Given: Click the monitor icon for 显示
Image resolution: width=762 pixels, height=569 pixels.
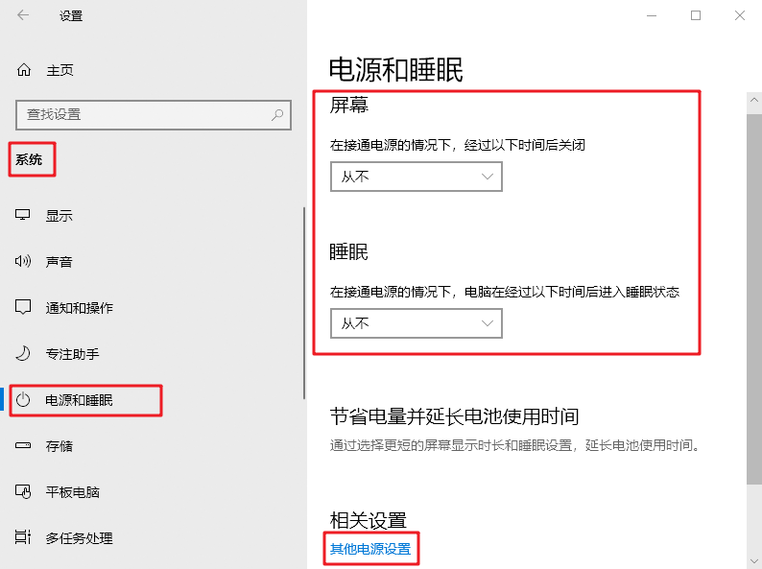Looking at the screenshot, I should click(x=23, y=215).
